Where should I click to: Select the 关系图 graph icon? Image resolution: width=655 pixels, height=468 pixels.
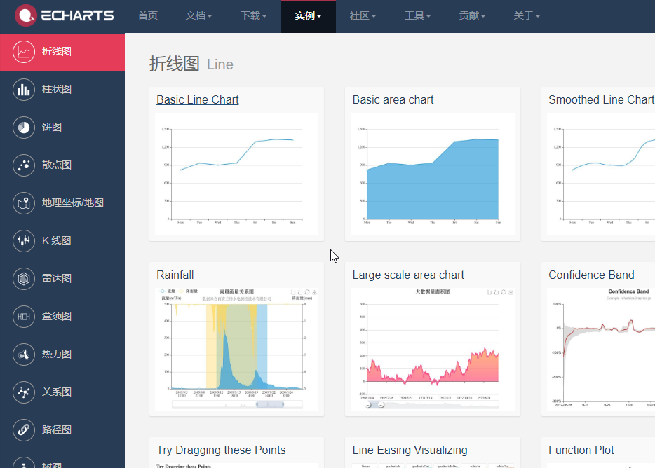[x=24, y=392]
